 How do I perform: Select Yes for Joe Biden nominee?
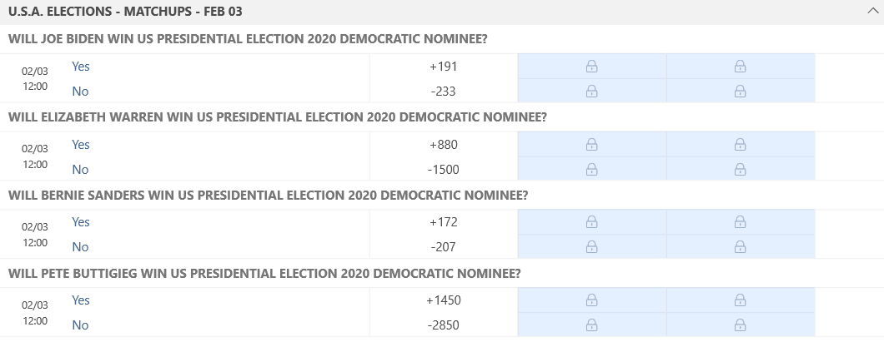81,67
